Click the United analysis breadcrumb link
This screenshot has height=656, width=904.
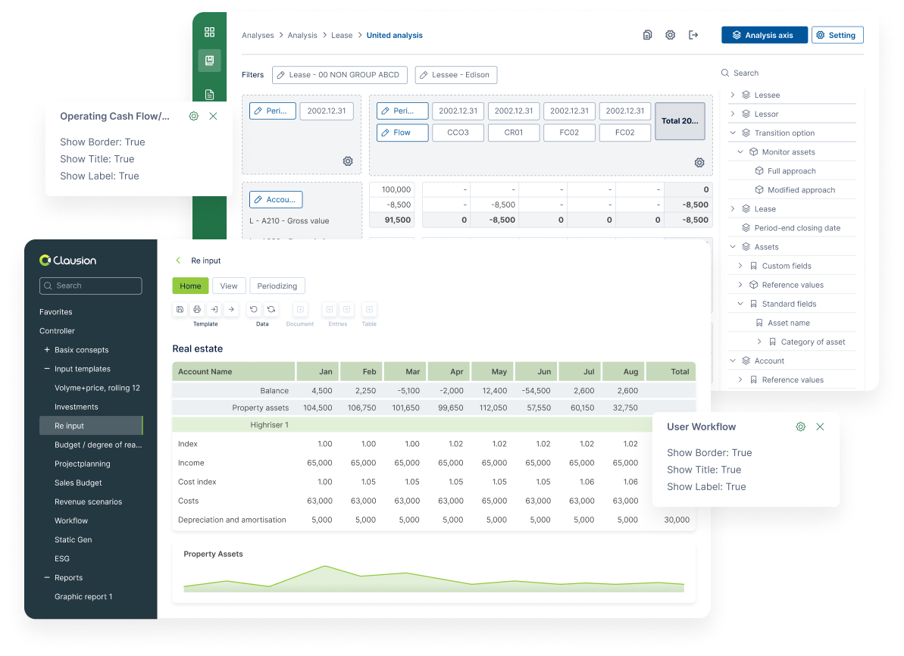(x=394, y=35)
